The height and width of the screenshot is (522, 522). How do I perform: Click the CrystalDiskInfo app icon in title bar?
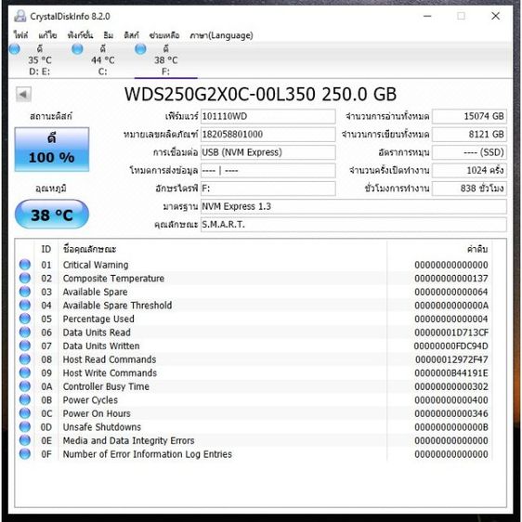click(x=20, y=16)
